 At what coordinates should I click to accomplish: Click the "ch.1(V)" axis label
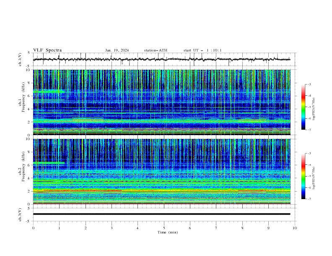[20, 59]
